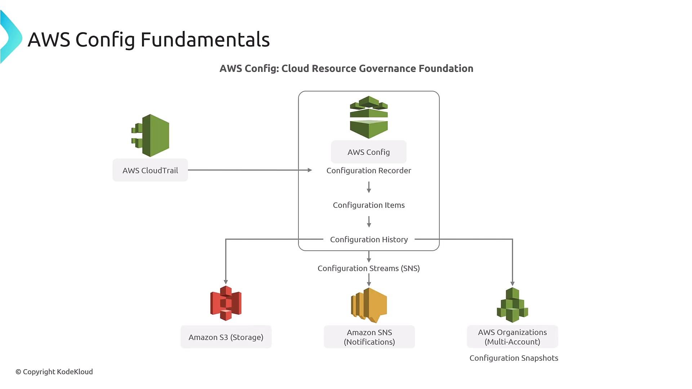Screen dimensions: 692x389
Task: Click the AWS Organizations cubes icon
Action: [x=513, y=305]
